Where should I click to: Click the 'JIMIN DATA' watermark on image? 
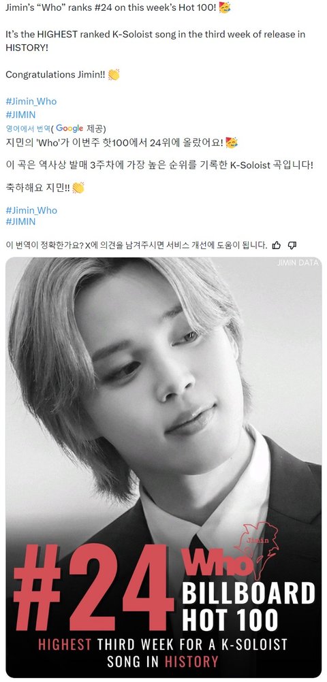pos(298,263)
